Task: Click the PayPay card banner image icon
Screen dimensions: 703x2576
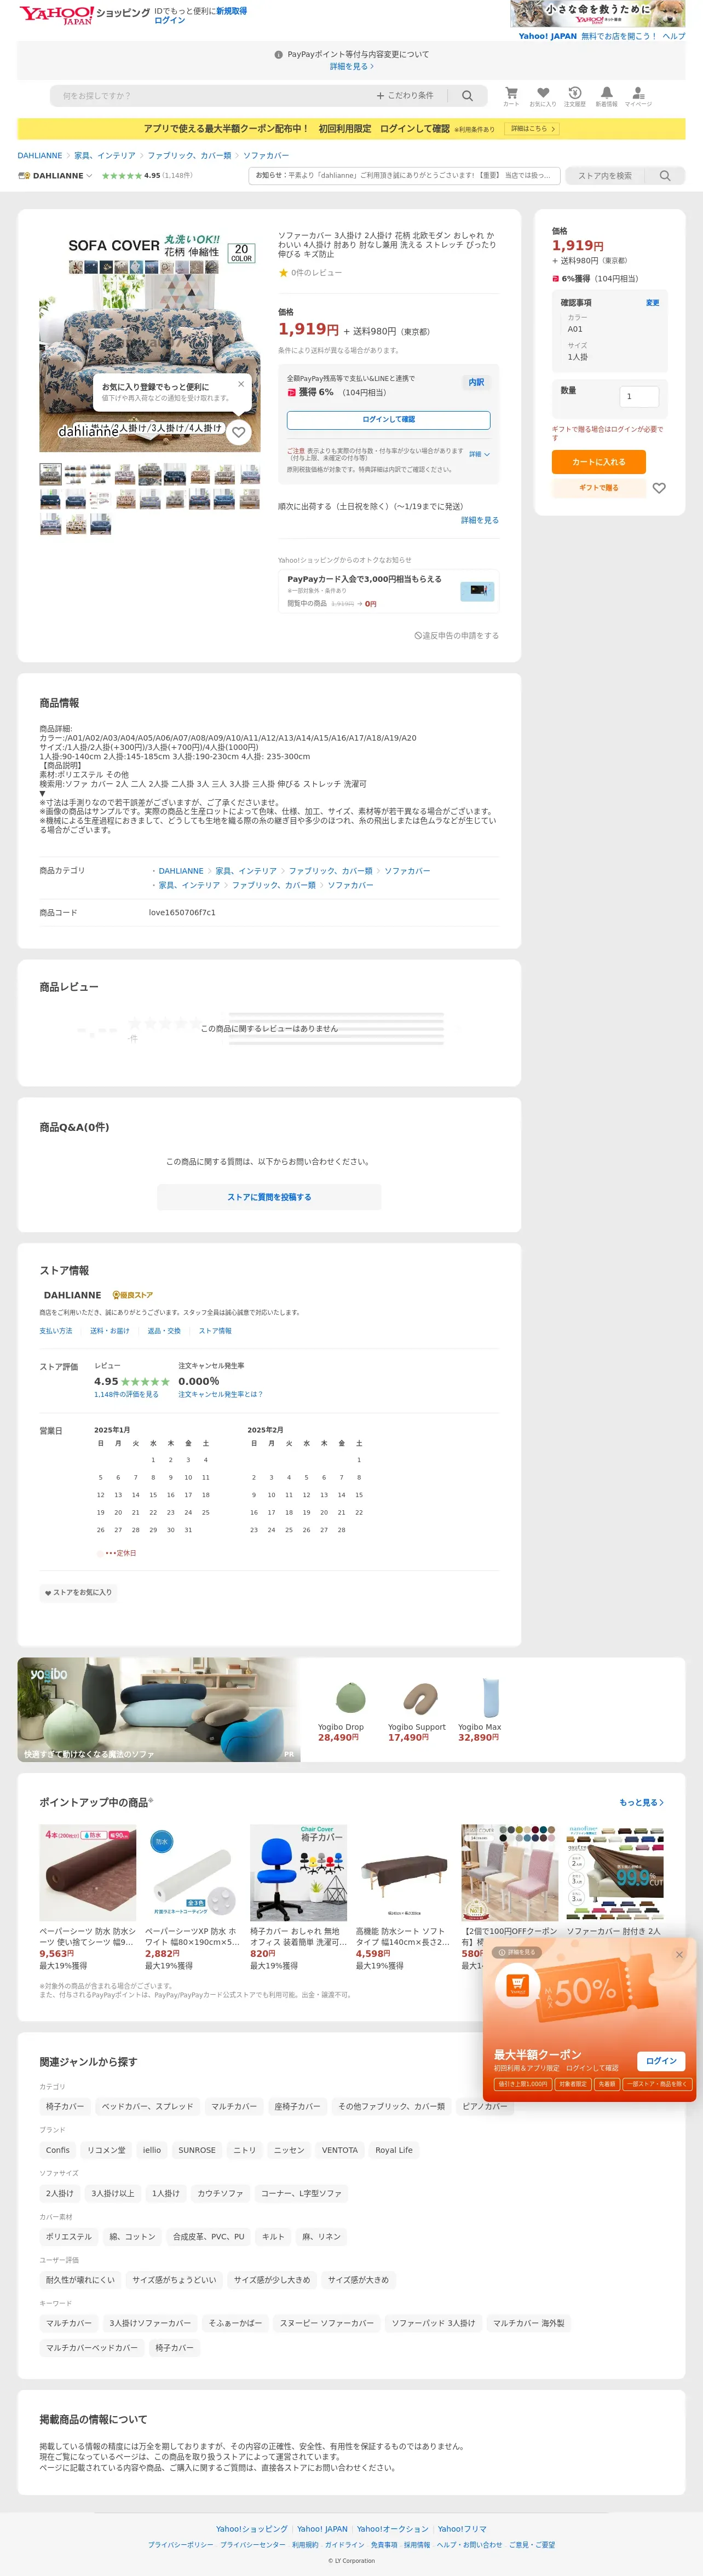Action: (x=478, y=591)
